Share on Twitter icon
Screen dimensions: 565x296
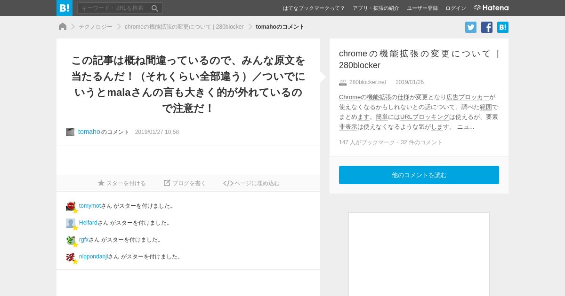click(x=471, y=27)
